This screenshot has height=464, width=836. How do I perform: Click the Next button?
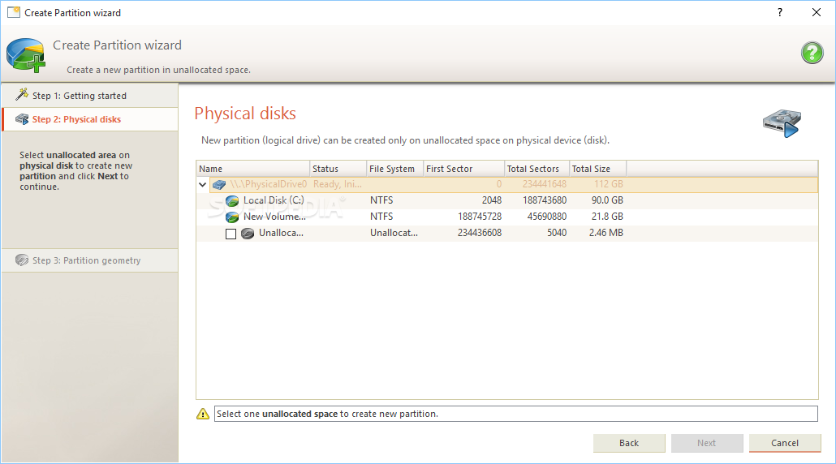(x=706, y=443)
